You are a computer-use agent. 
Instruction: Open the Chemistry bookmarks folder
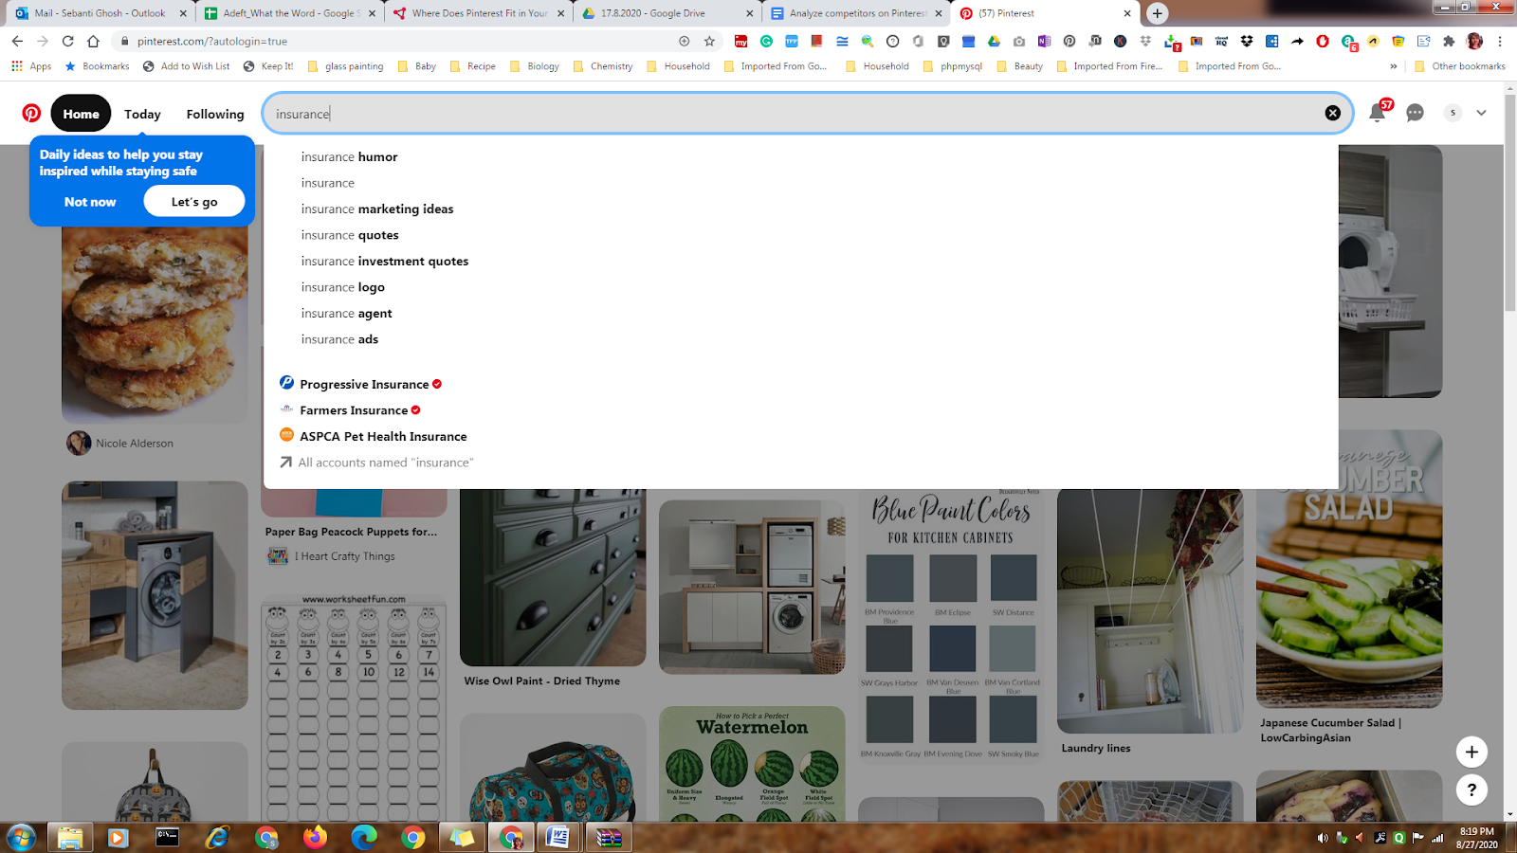(602, 66)
